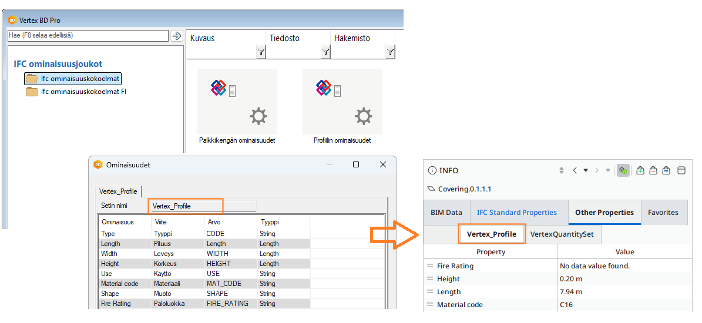The image size is (702, 323).
Task: Click the 0.20 m Height value
Action: [571, 279]
